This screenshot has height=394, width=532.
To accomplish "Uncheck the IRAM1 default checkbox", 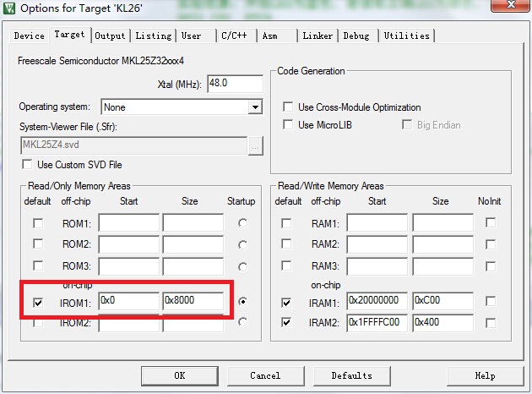I will pos(286,303).
